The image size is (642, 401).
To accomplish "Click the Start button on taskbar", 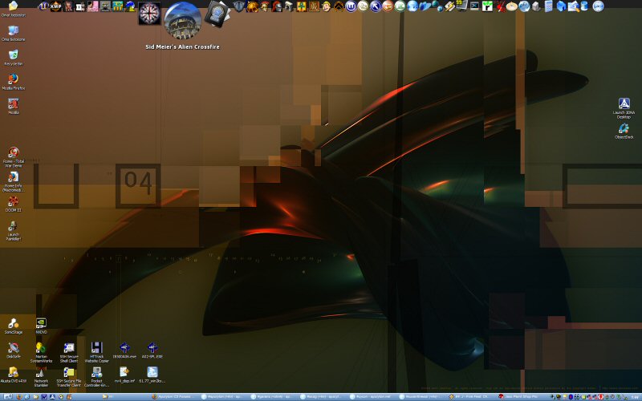I will pos(8,396).
